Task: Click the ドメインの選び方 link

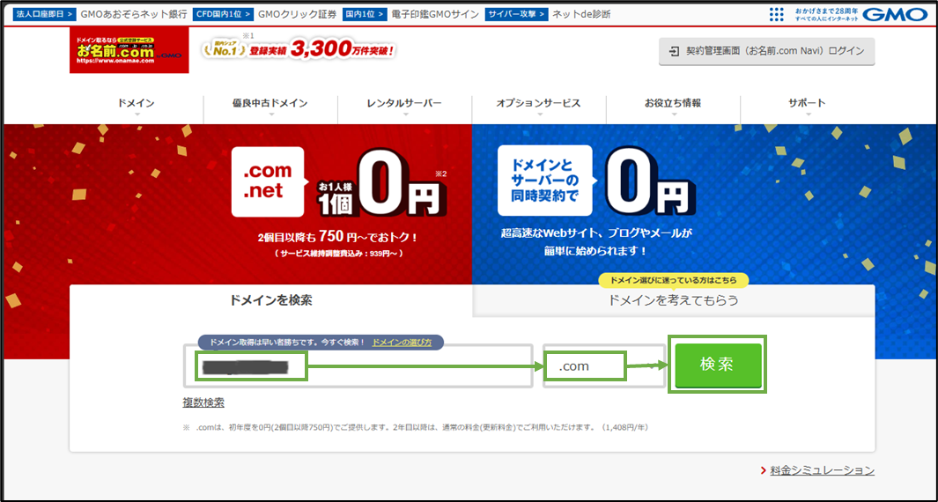Action: click(402, 343)
